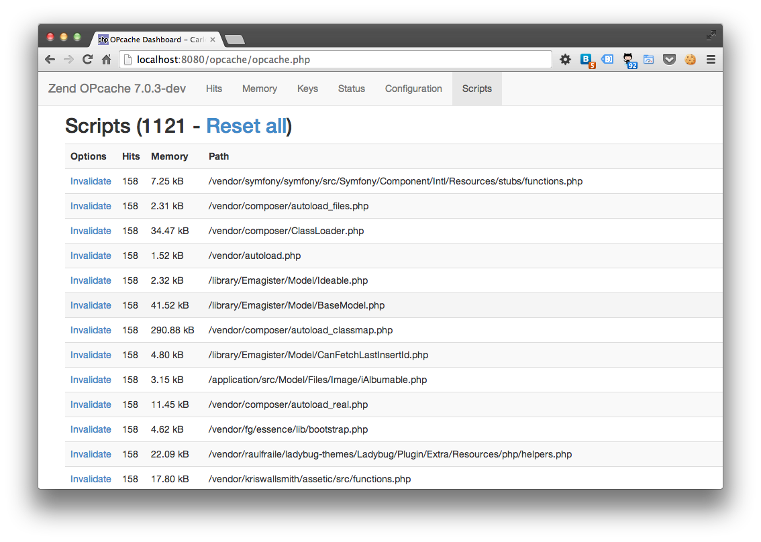Click the /vendor/autoload.php path text

[x=255, y=255]
